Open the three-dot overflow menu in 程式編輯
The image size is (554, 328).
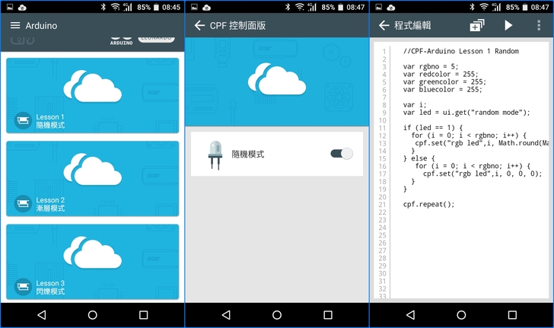[539, 25]
